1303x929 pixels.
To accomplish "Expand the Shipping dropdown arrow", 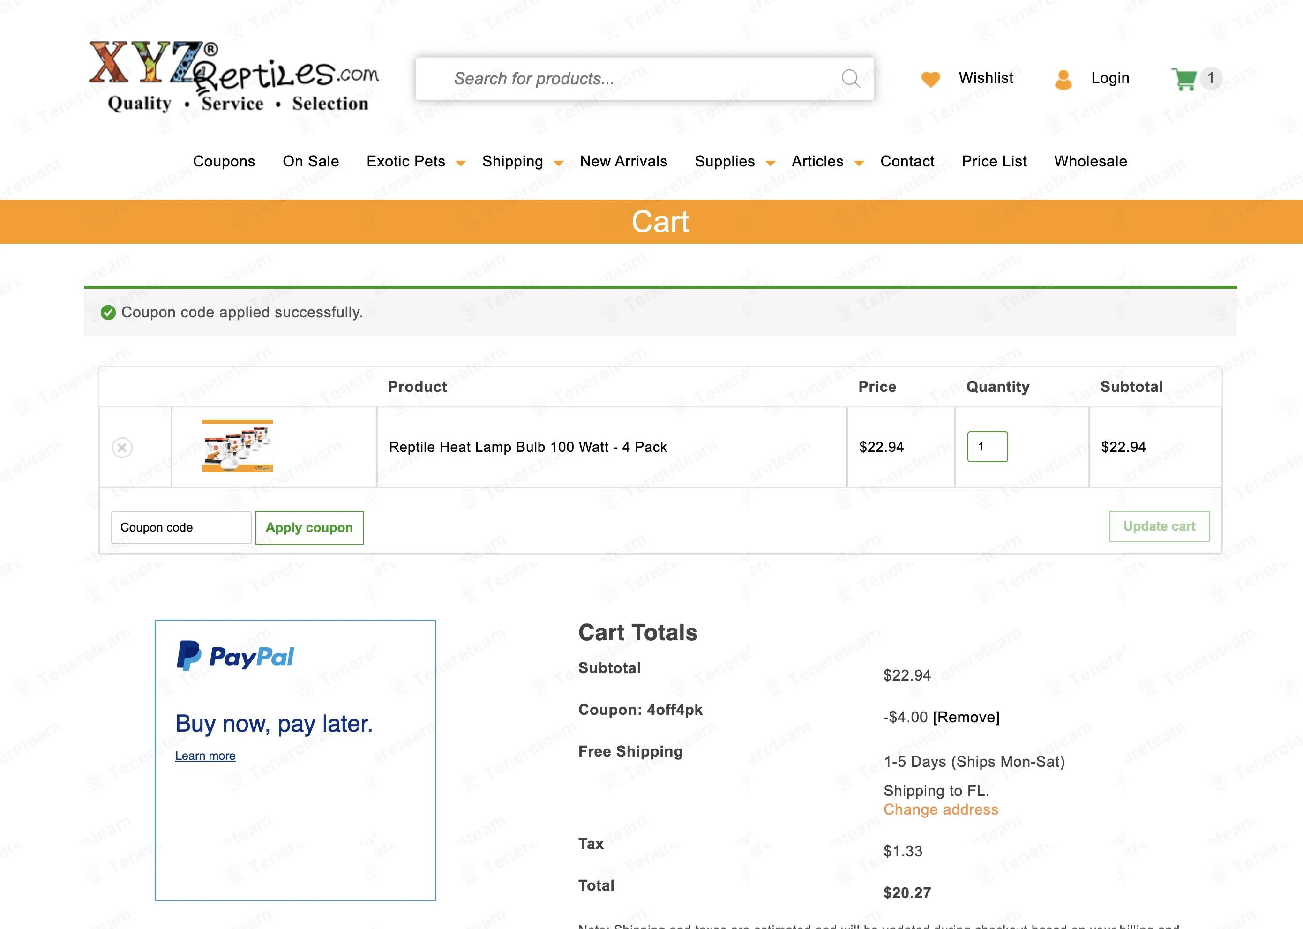I will 559,164.
